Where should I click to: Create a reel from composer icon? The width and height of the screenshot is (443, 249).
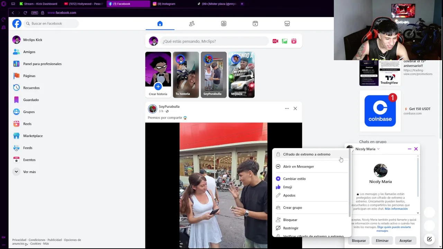click(x=294, y=41)
